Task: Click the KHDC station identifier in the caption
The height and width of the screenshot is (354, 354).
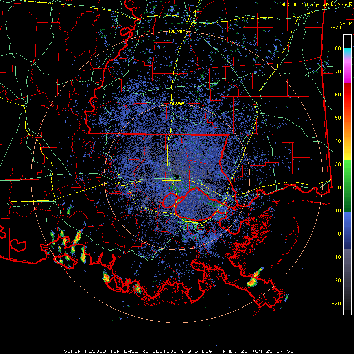Action: tap(230, 351)
